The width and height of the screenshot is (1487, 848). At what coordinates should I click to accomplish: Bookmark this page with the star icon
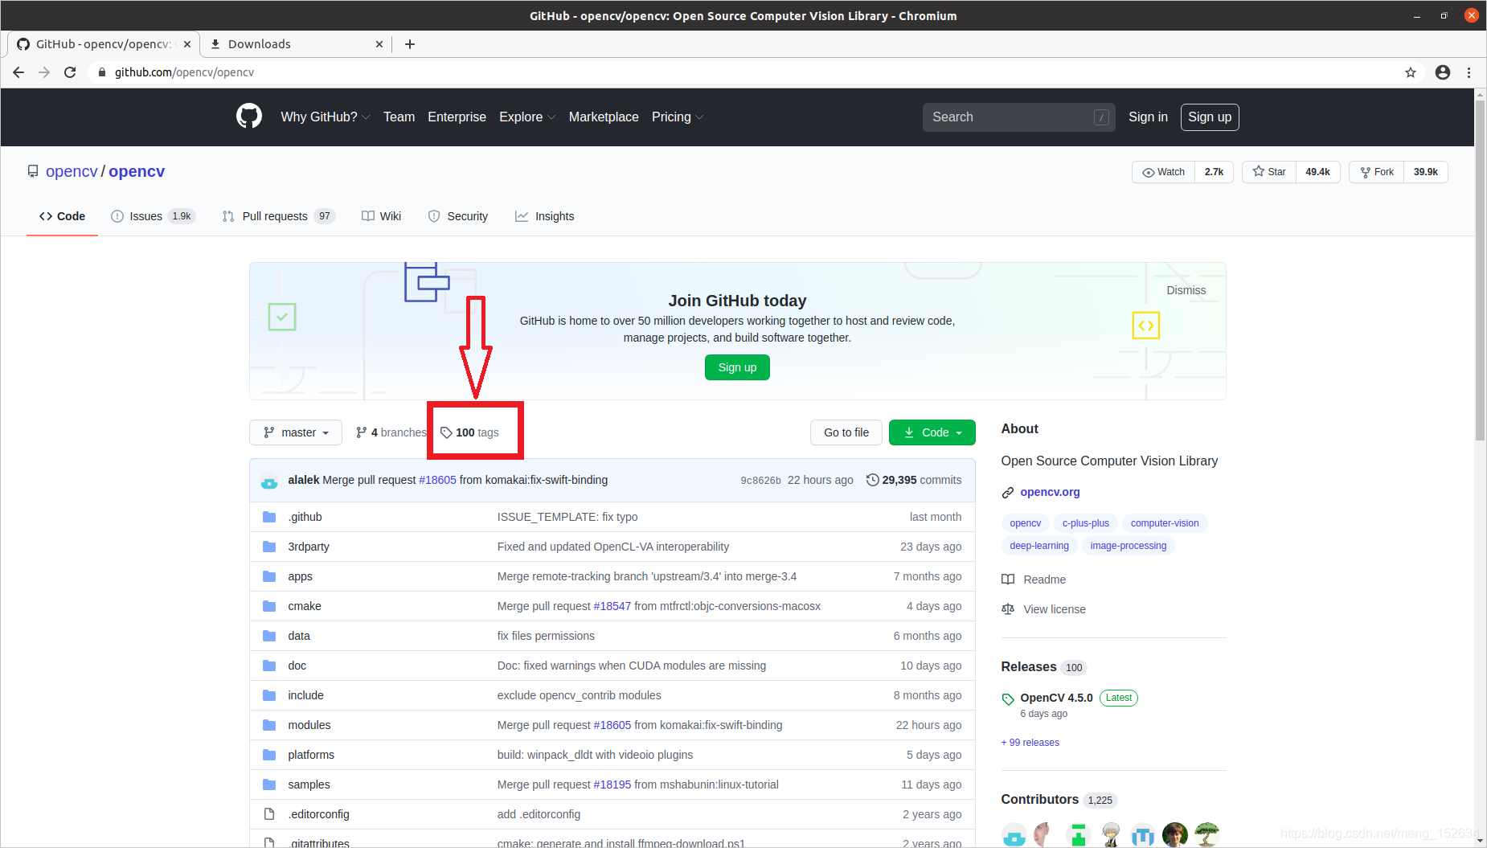1411,72
